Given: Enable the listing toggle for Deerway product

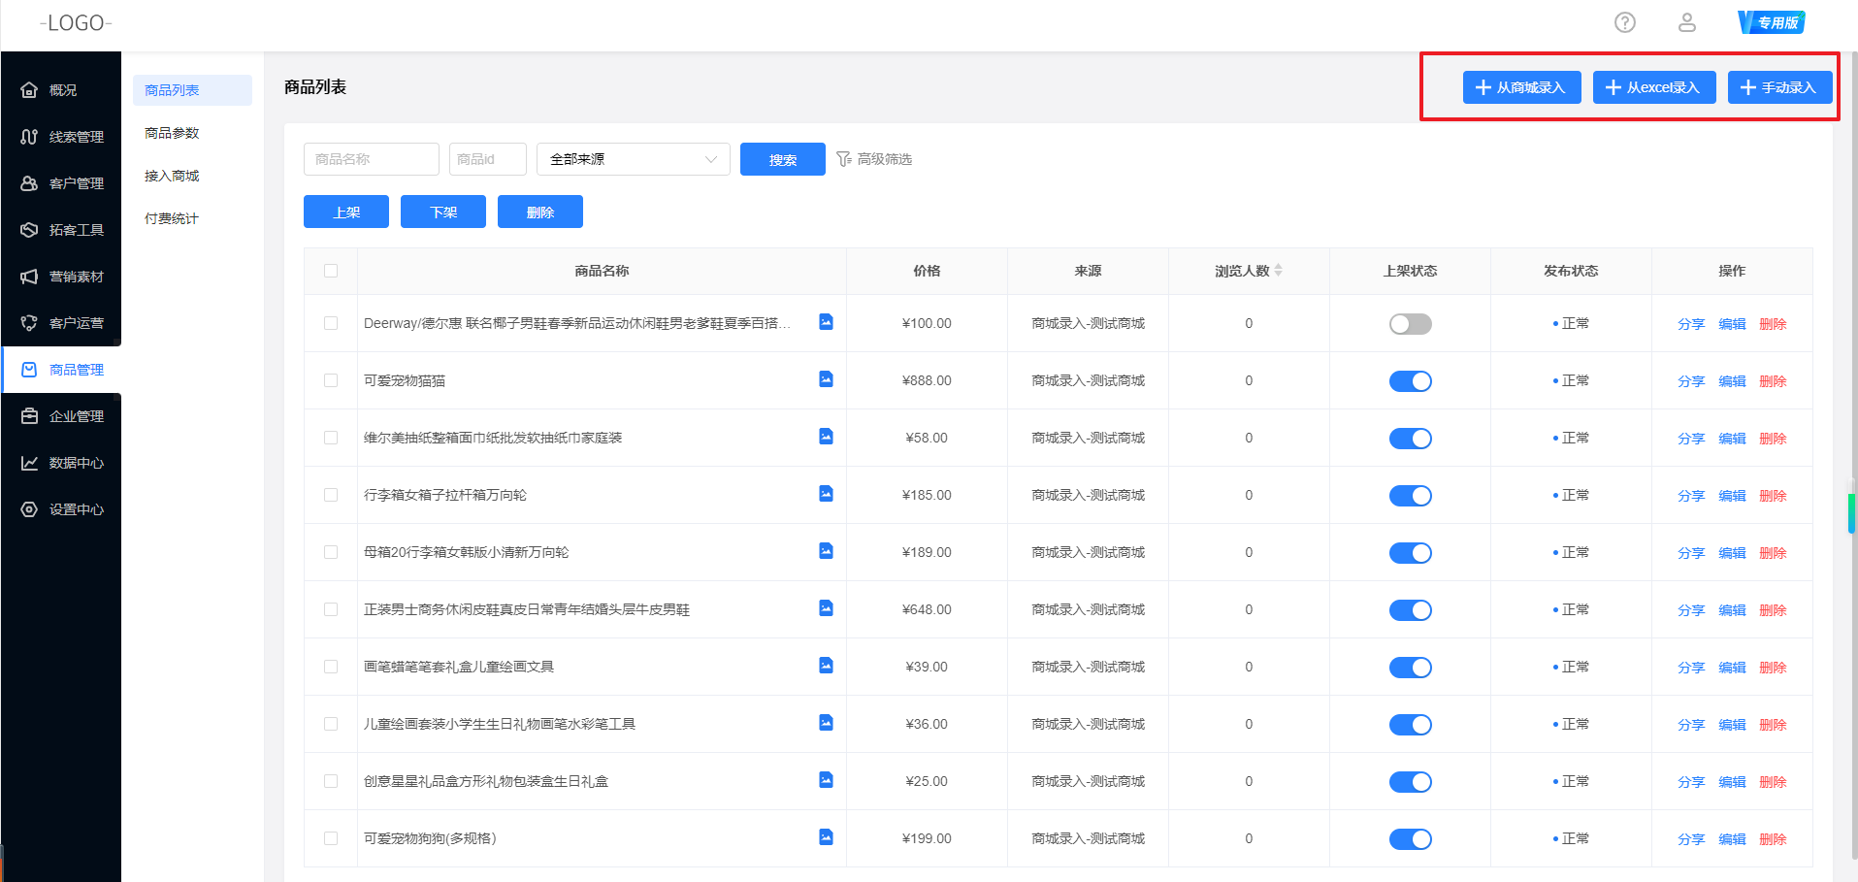Looking at the screenshot, I should pyautogui.click(x=1410, y=324).
